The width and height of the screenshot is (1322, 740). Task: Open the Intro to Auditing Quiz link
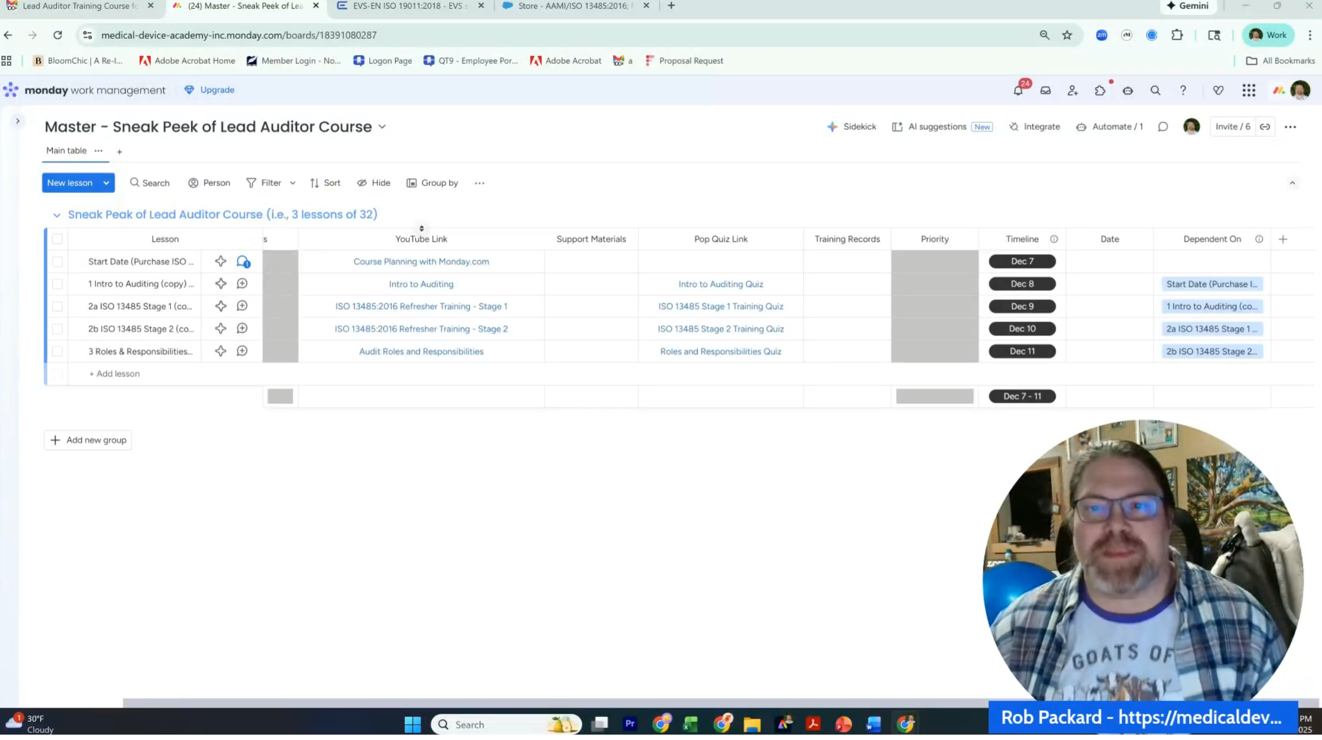(720, 284)
